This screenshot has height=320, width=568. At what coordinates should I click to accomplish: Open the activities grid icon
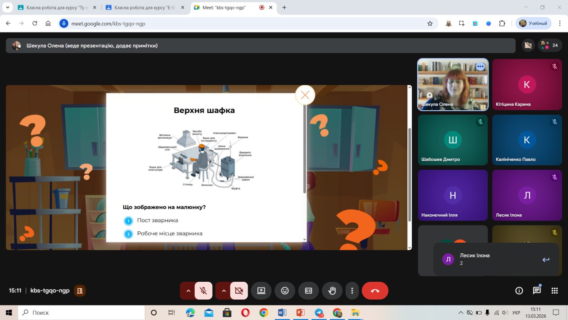click(x=554, y=291)
